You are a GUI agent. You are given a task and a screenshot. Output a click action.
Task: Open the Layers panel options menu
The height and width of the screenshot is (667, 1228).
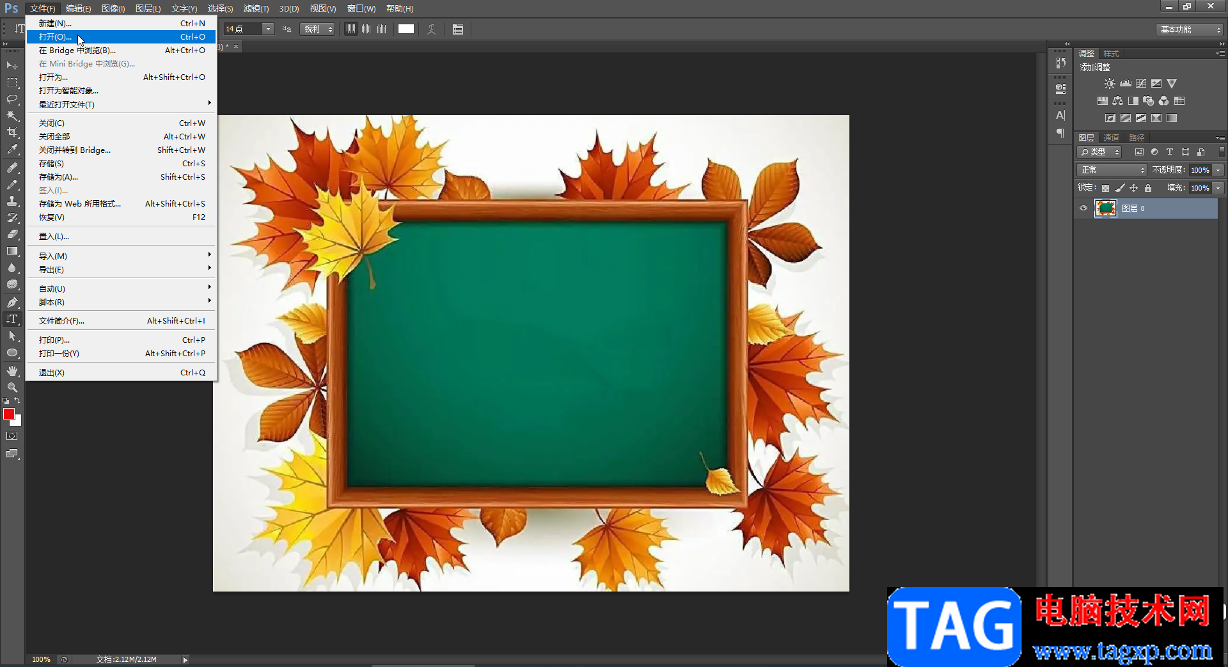[x=1220, y=138]
